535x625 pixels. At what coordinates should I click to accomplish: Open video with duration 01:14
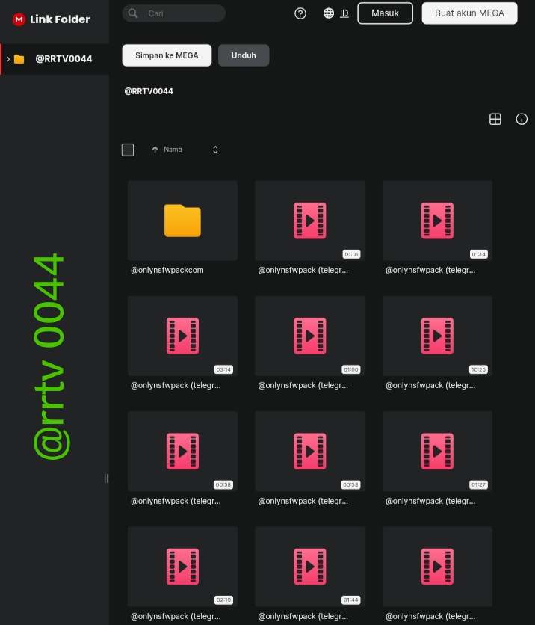point(437,221)
